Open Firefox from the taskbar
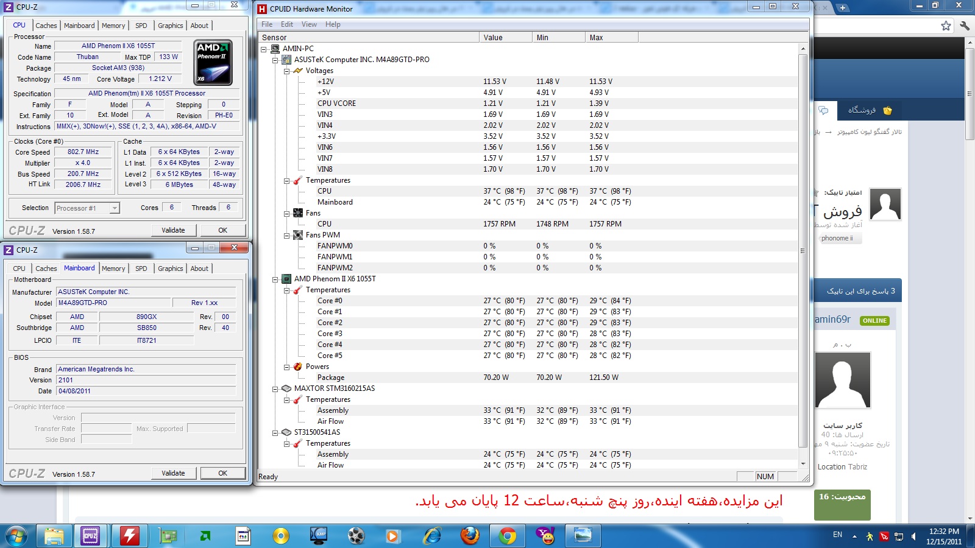The image size is (975, 548). 470,536
